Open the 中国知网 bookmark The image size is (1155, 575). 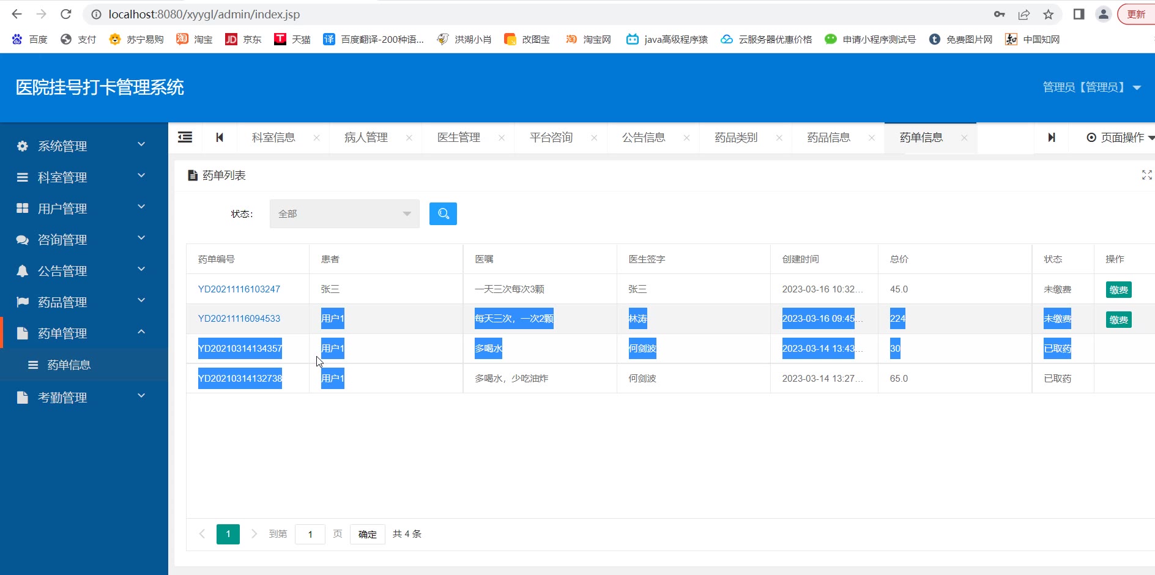1033,39
